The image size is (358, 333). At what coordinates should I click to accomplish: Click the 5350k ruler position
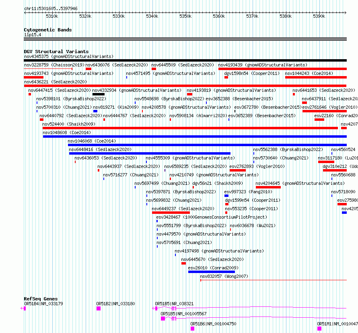pyautogui.click(x=185, y=16)
